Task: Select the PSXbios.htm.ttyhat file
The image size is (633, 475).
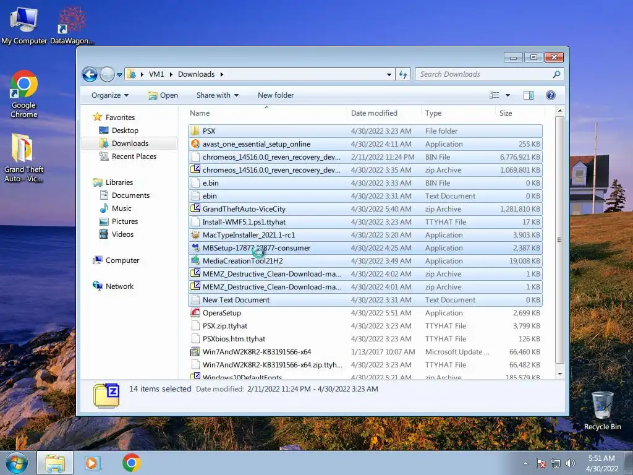Action: coord(365,339)
